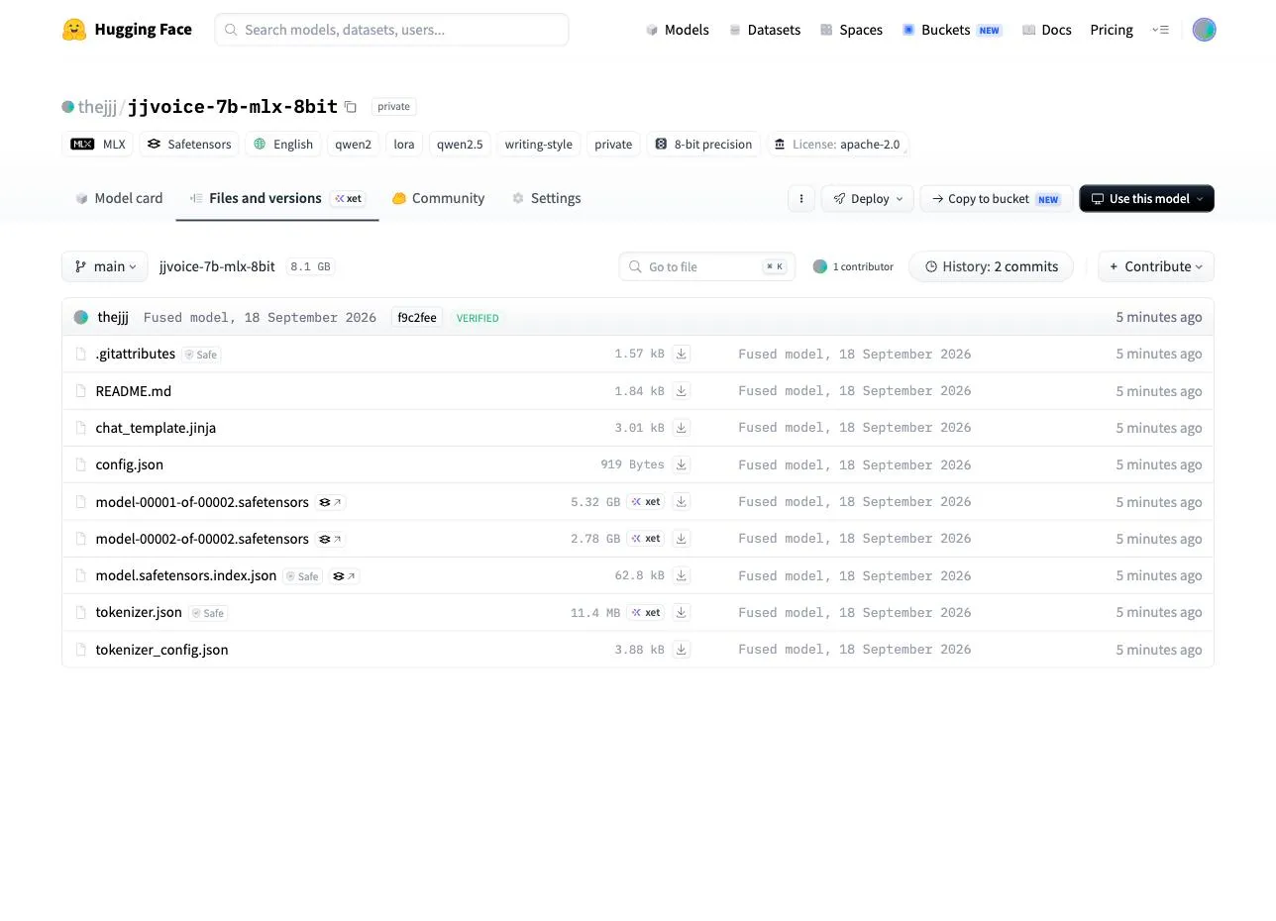
Task: Open safetensors viewer for model.safetensors.index.json
Action: pos(344,575)
